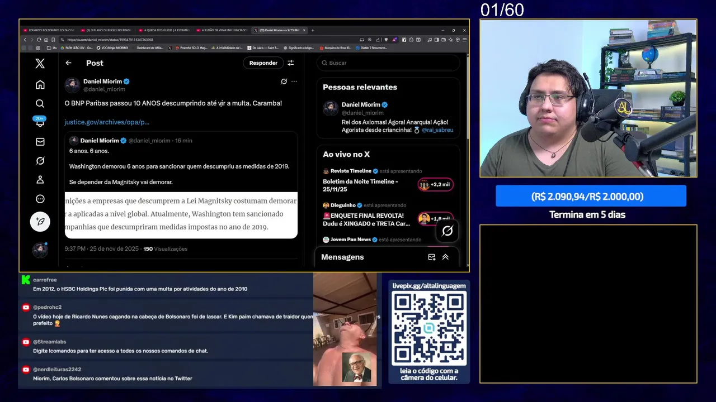
Task: Click the @ral_sabreu mention link
Action: pyautogui.click(x=437, y=130)
